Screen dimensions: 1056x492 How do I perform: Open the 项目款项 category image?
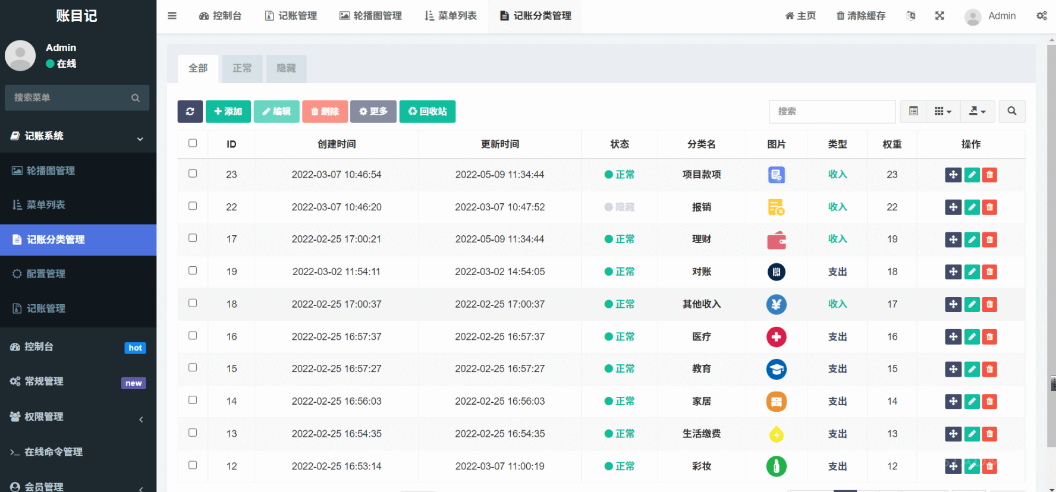pos(777,175)
